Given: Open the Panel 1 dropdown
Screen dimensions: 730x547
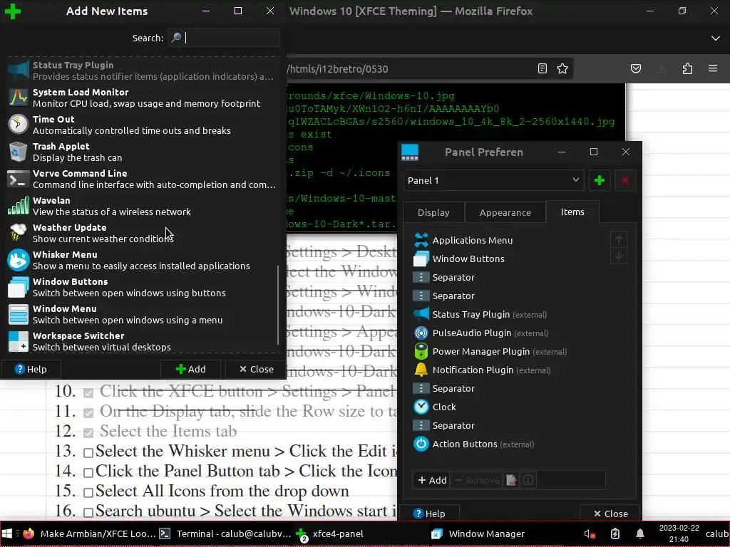Looking at the screenshot, I should point(493,180).
